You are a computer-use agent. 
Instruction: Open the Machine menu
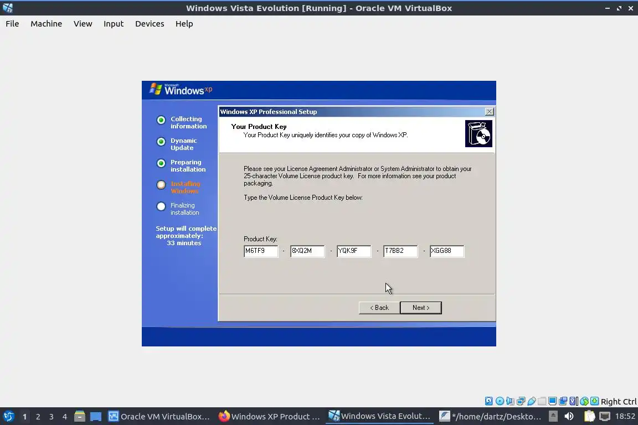pos(47,24)
